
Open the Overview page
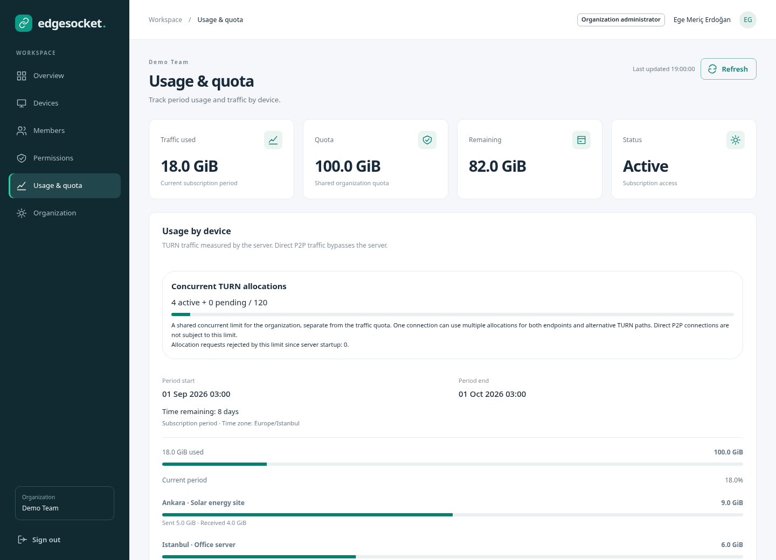[65, 76]
